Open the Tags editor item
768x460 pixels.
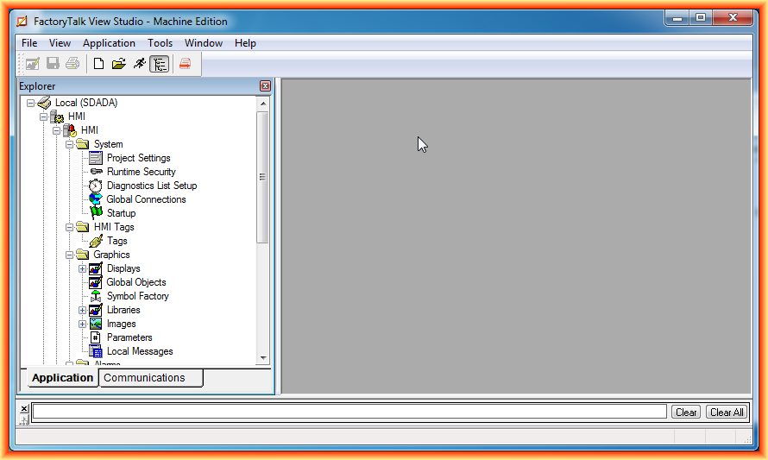(x=116, y=241)
